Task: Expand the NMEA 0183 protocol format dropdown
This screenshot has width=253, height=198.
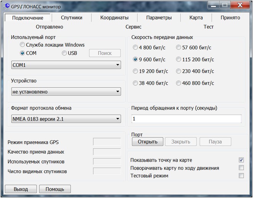Action: click(66, 119)
